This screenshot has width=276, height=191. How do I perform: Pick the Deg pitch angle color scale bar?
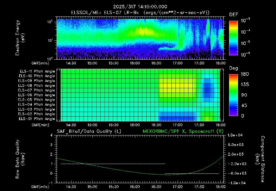point(233,95)
